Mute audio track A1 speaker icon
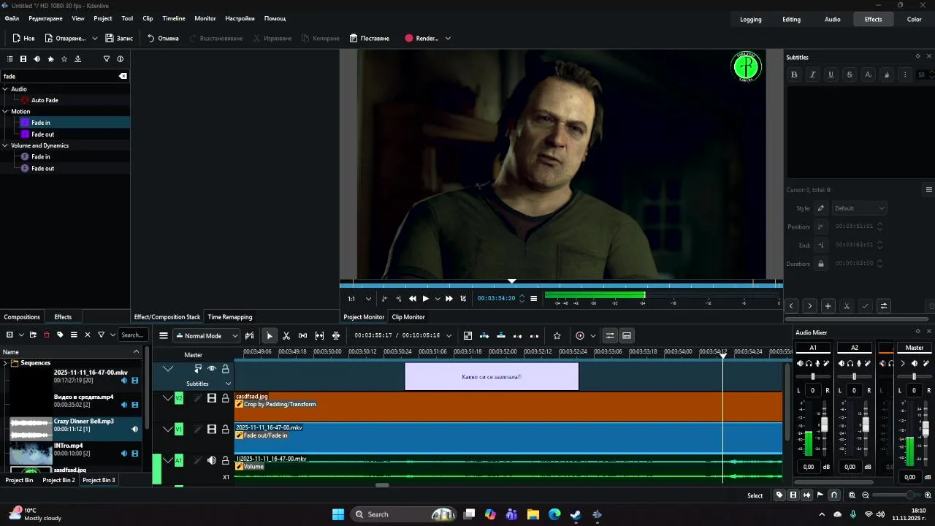935x526 pixels. [212, 460]
